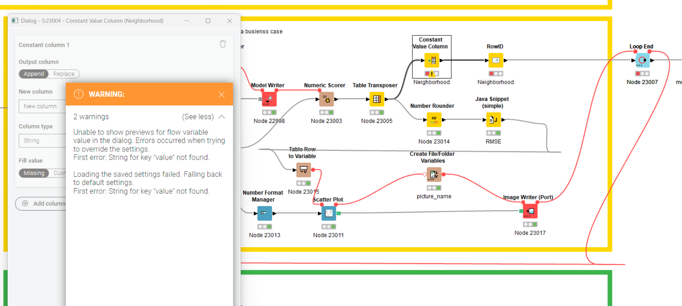Click the Add column button
This screenshot has height=306, width=682.
coord(41,204)
